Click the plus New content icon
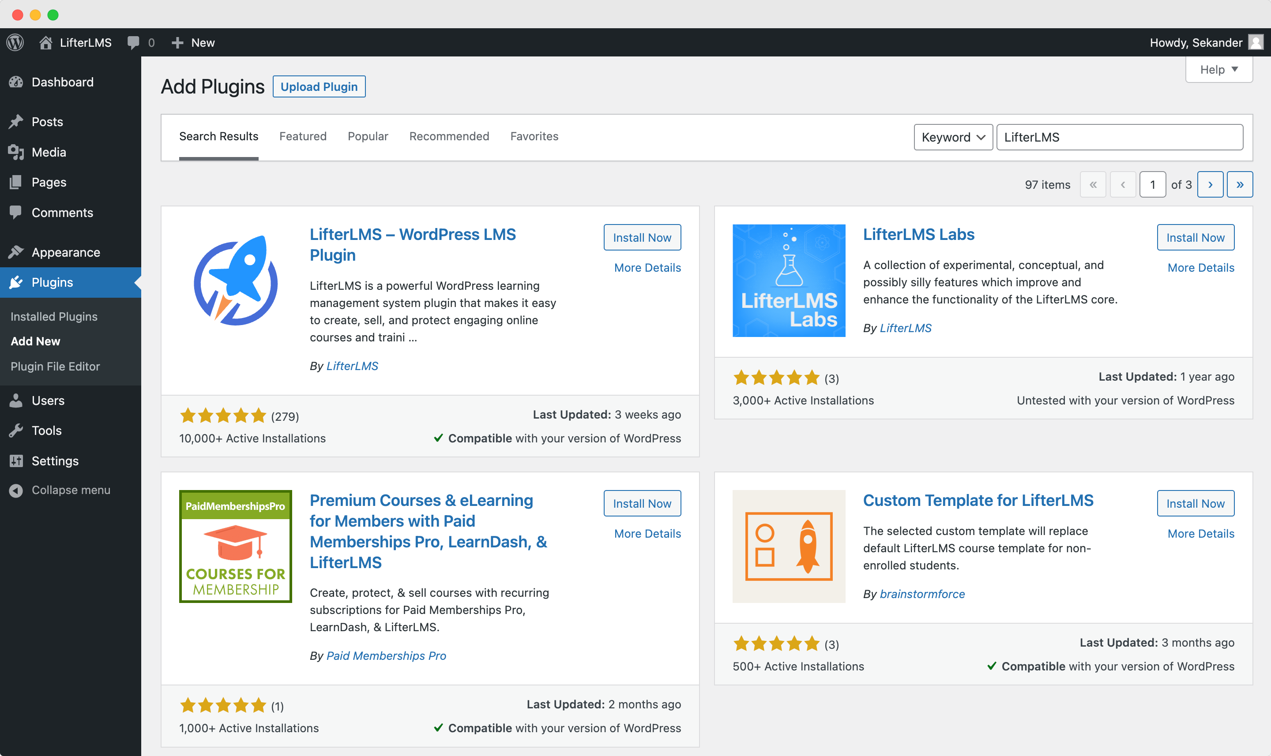 click(x=177, y=42)
